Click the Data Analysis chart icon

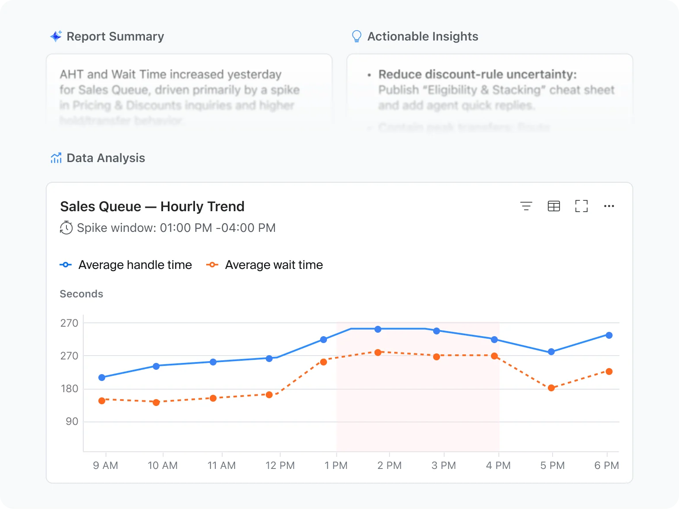pos(56,158)
